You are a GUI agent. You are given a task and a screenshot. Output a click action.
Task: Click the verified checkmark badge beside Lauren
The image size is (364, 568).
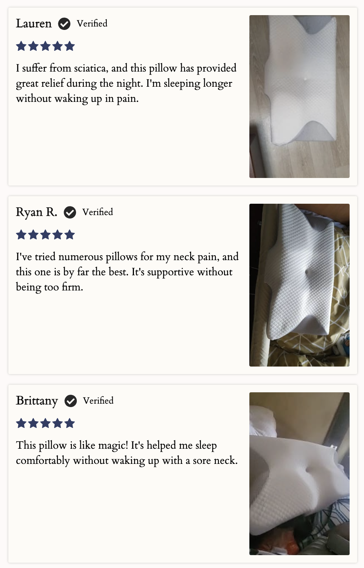coord(64,24)
